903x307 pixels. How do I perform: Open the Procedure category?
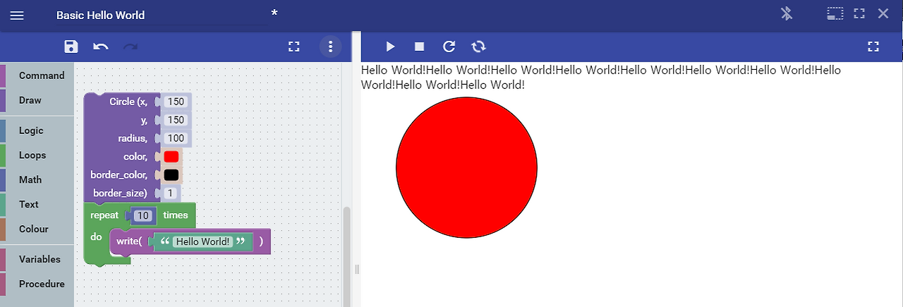pyautogui.click(x=42, y=284)
